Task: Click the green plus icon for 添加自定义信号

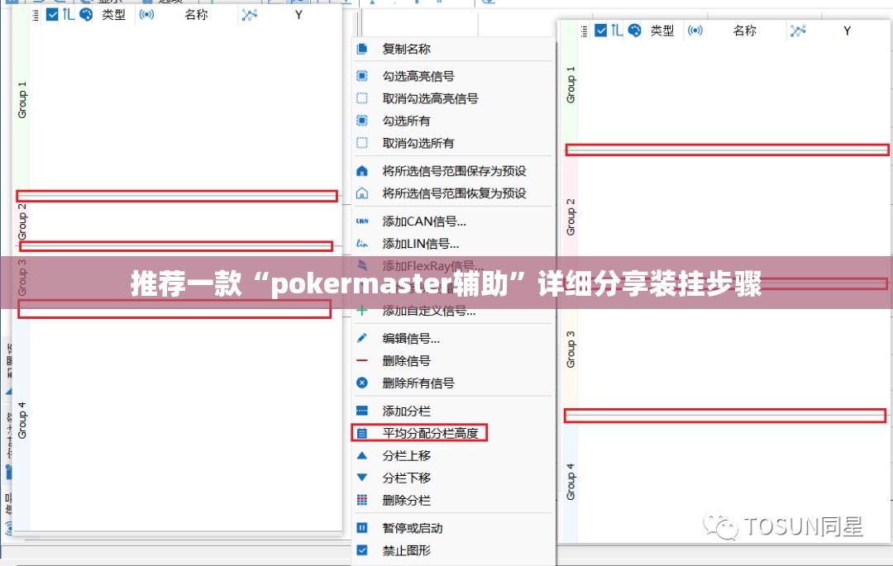Action: (x=361, y=311)
